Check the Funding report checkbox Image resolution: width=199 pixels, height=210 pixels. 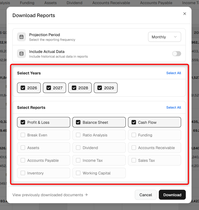coord(134,135)
